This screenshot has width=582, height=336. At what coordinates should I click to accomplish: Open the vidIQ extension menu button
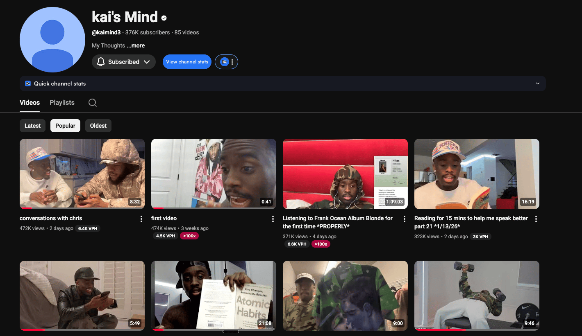coord(227,62)
